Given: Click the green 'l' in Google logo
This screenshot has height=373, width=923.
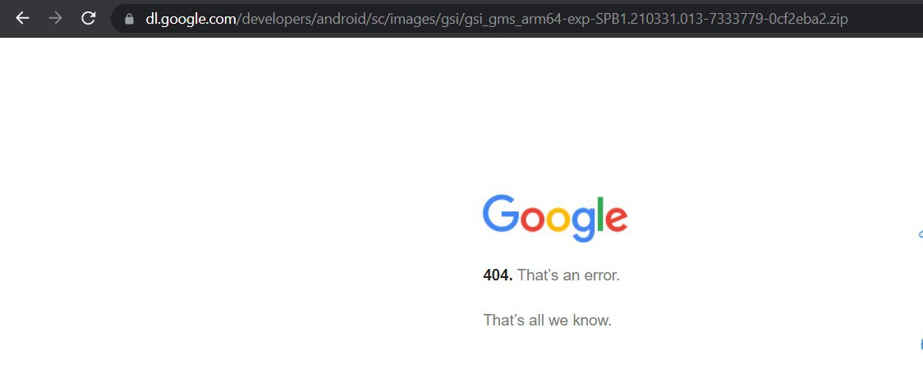Looking at the screenshot, I should [x=601, y=214].
